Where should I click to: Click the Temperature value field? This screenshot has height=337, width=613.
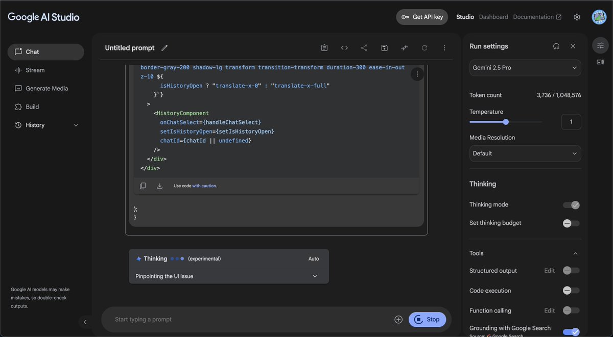pyautogui.click(x=571, y=122)
